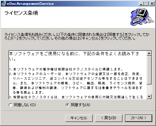Viewport: 156px width, 126px height.
Task: Go back with the 戻る(B) button
Action: (109, 118)
